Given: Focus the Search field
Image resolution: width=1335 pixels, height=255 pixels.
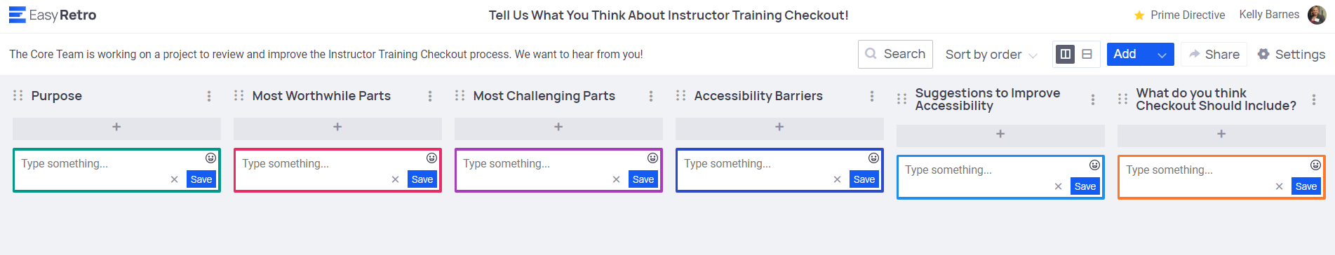Looking at the screenshot, I should (x=895, y=54).
